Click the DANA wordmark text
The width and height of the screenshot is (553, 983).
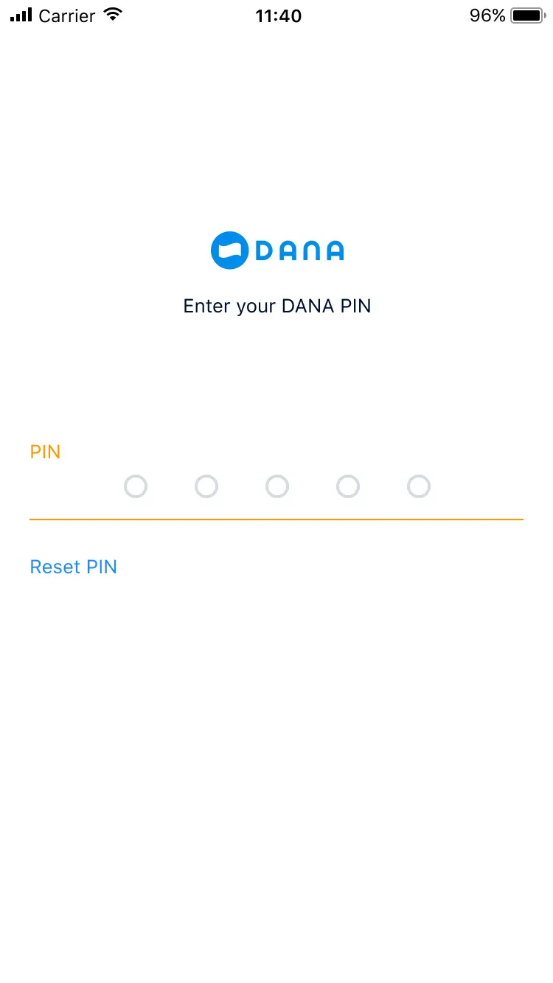pos(299,251)
